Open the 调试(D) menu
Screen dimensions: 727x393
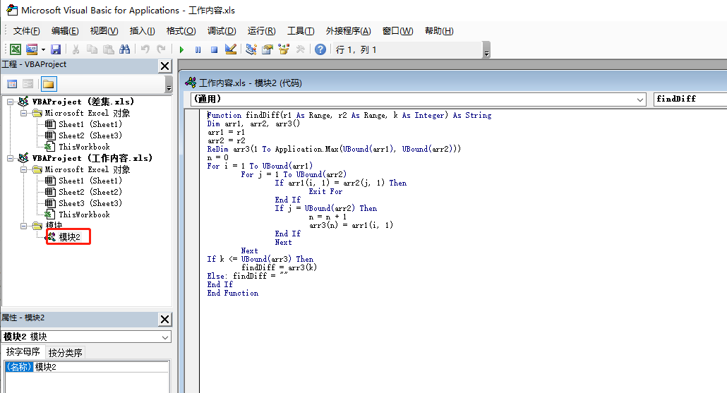tap(222, 30)
